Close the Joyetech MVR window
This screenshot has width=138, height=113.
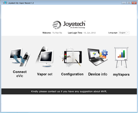[134, 3]
